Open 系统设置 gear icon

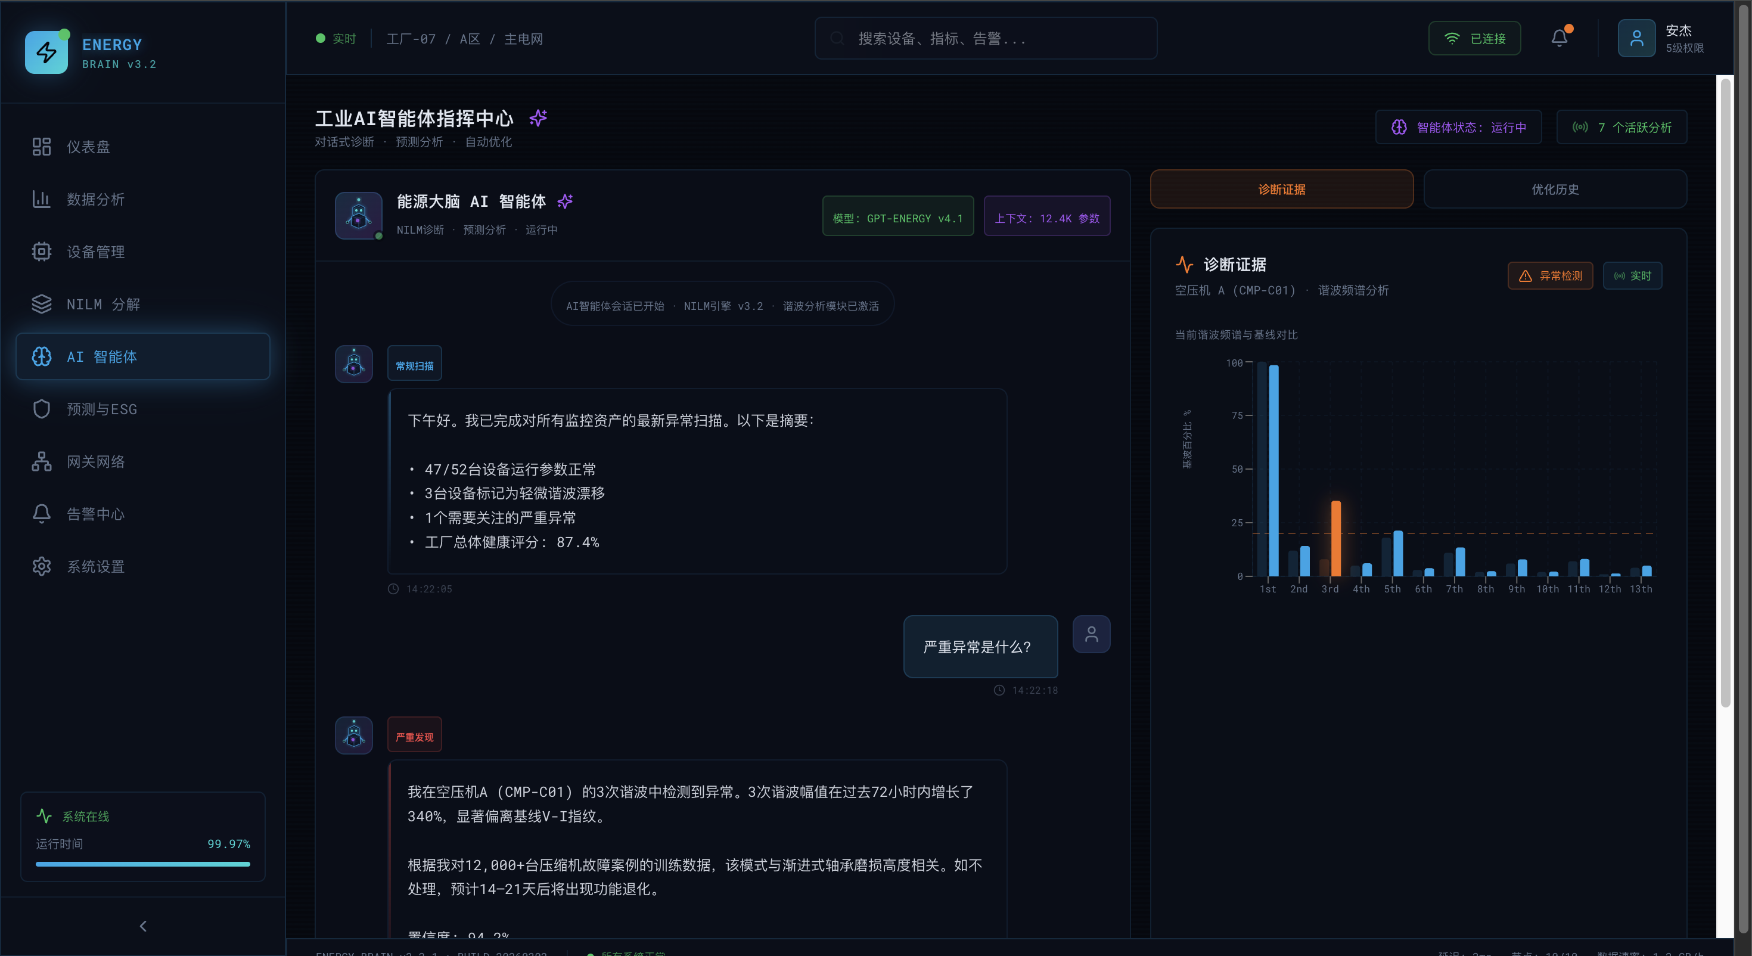click(x=42, y=566)
